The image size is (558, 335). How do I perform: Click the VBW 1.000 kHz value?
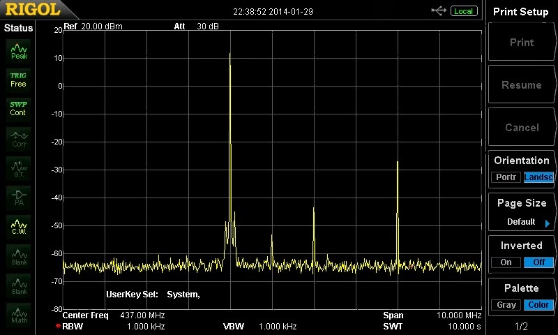(278, 326)
